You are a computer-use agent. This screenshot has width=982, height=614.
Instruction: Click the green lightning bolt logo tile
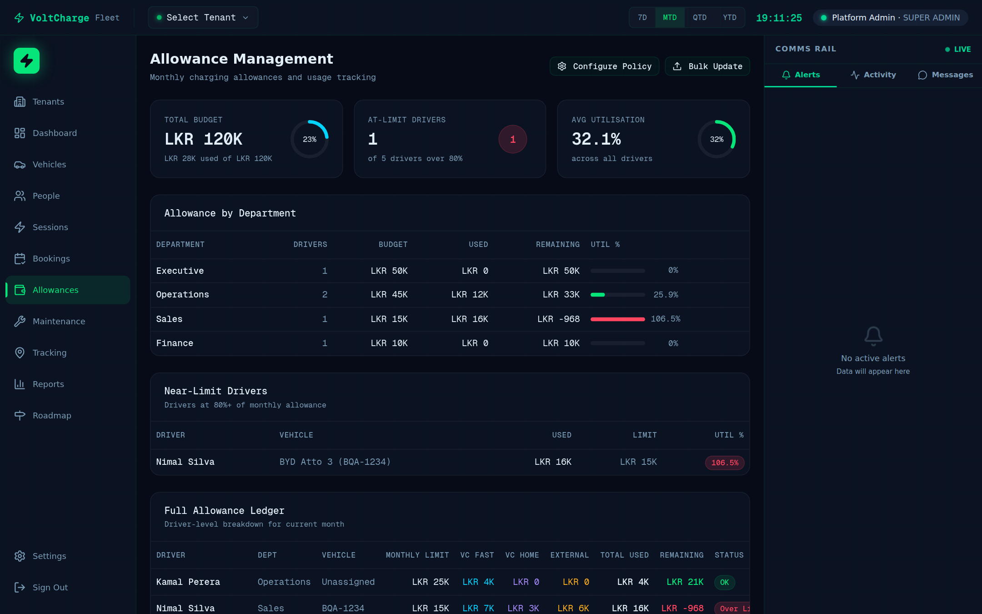(x=26, y=60)
